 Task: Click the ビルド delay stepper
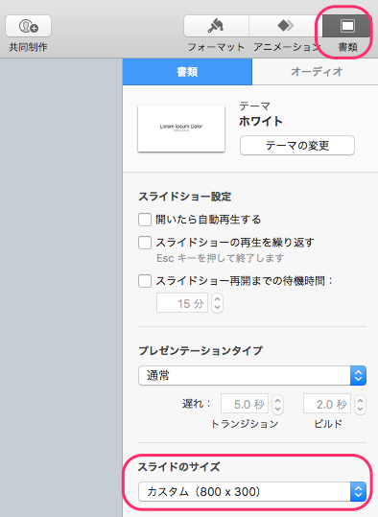(x=360, y=404)
